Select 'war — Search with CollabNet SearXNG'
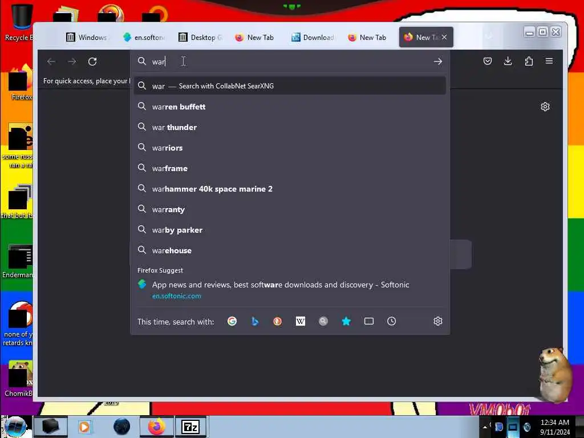Screen dimensions: 584x438 [x=290, y=86]
